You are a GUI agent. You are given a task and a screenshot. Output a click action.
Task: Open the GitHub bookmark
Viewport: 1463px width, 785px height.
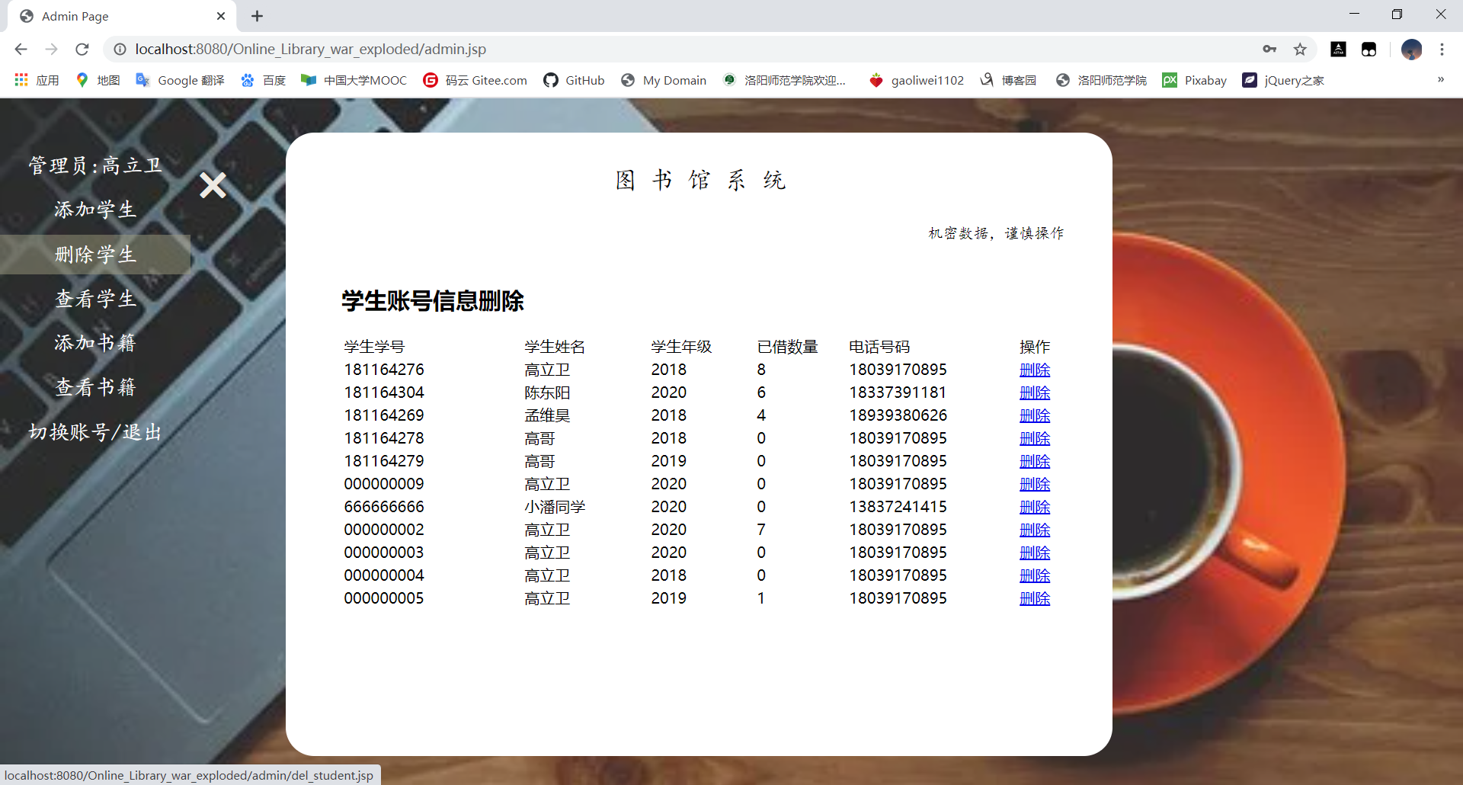coord(574,80)
